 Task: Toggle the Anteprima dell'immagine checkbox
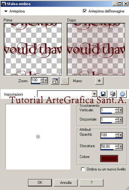point(85,11)
